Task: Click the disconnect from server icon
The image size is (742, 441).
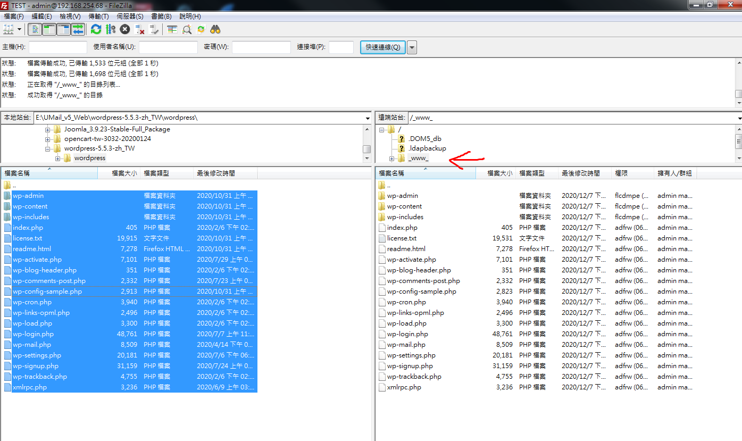Action: pyautogui.click(x=140, y=29)
